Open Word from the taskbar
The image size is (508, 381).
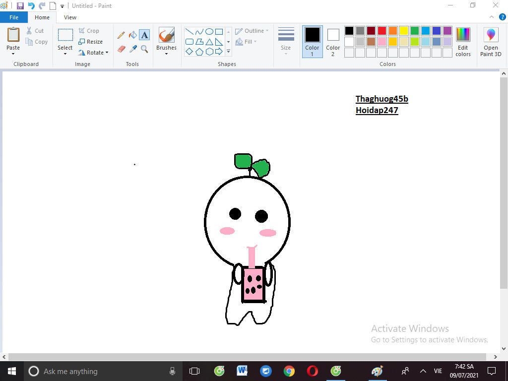coord(242,371)
